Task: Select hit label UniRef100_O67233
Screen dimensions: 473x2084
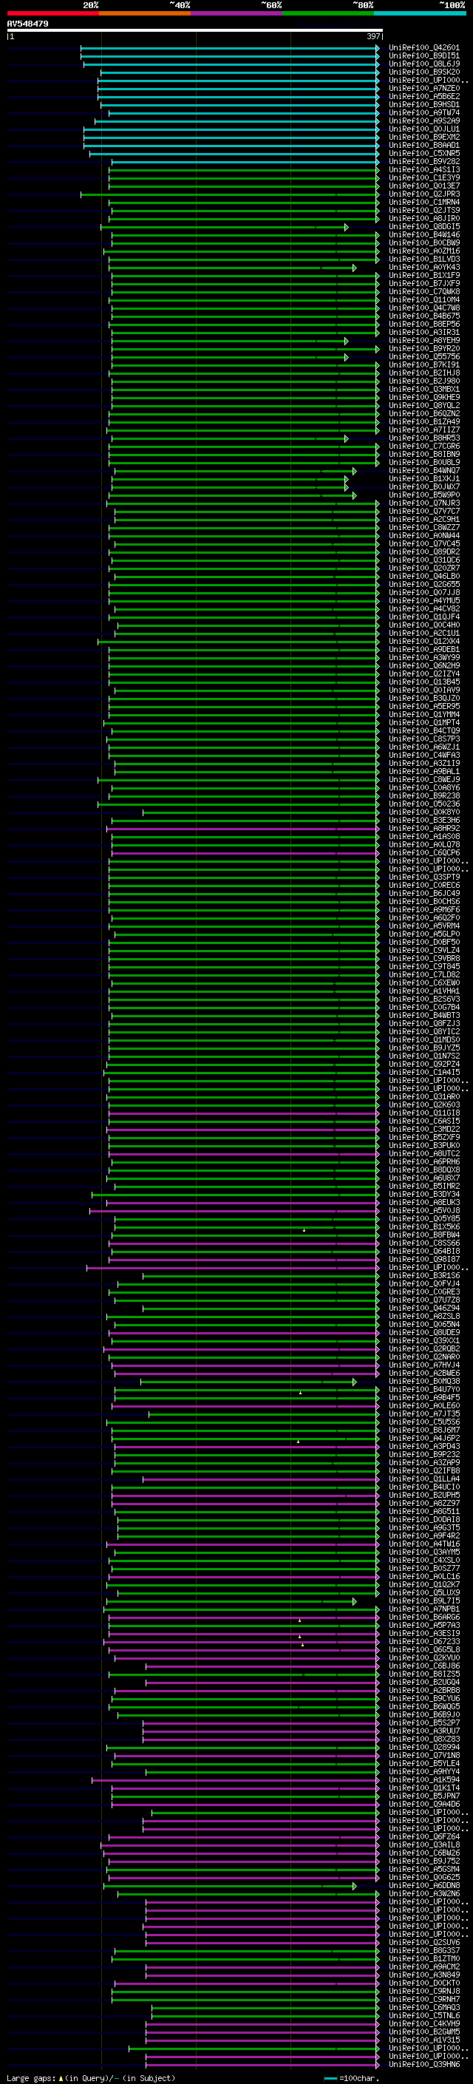Action: (x=424, y=1641)
